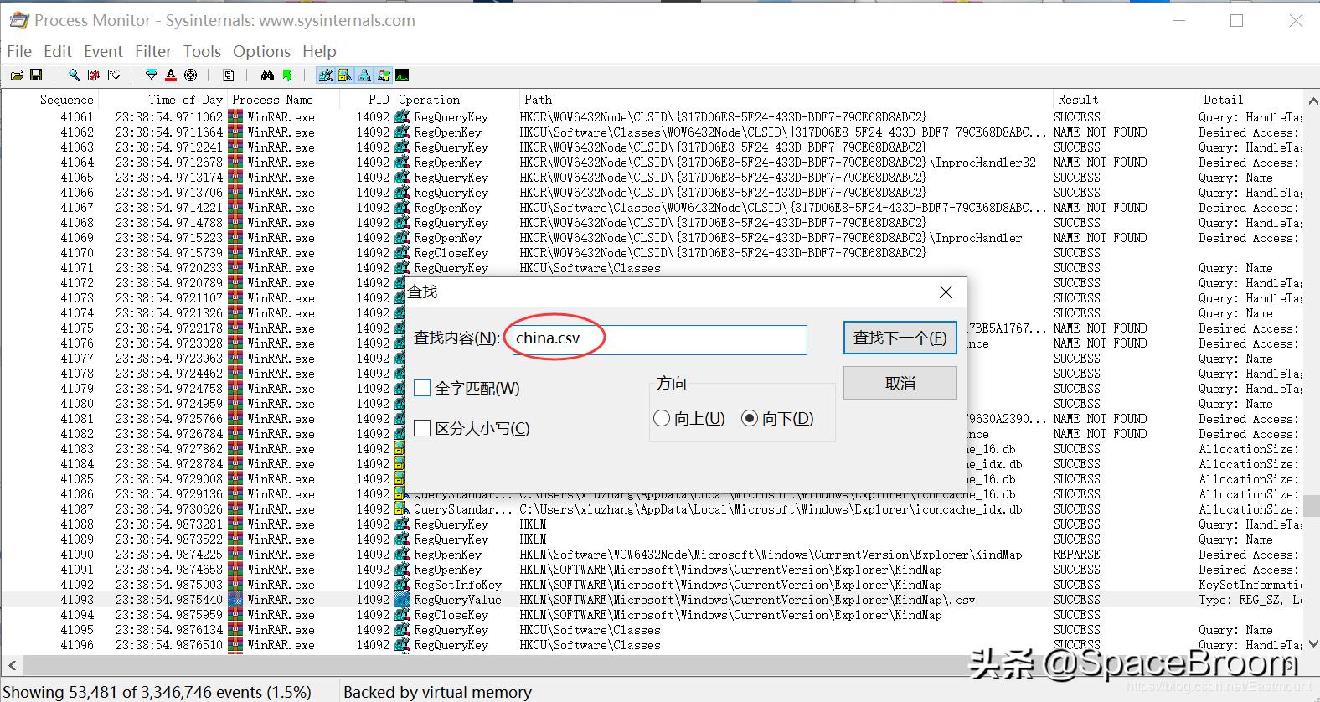This screenshot has width=1320, height=702.
Task: Click the Result column header
Action: [x=1077, y=100]
